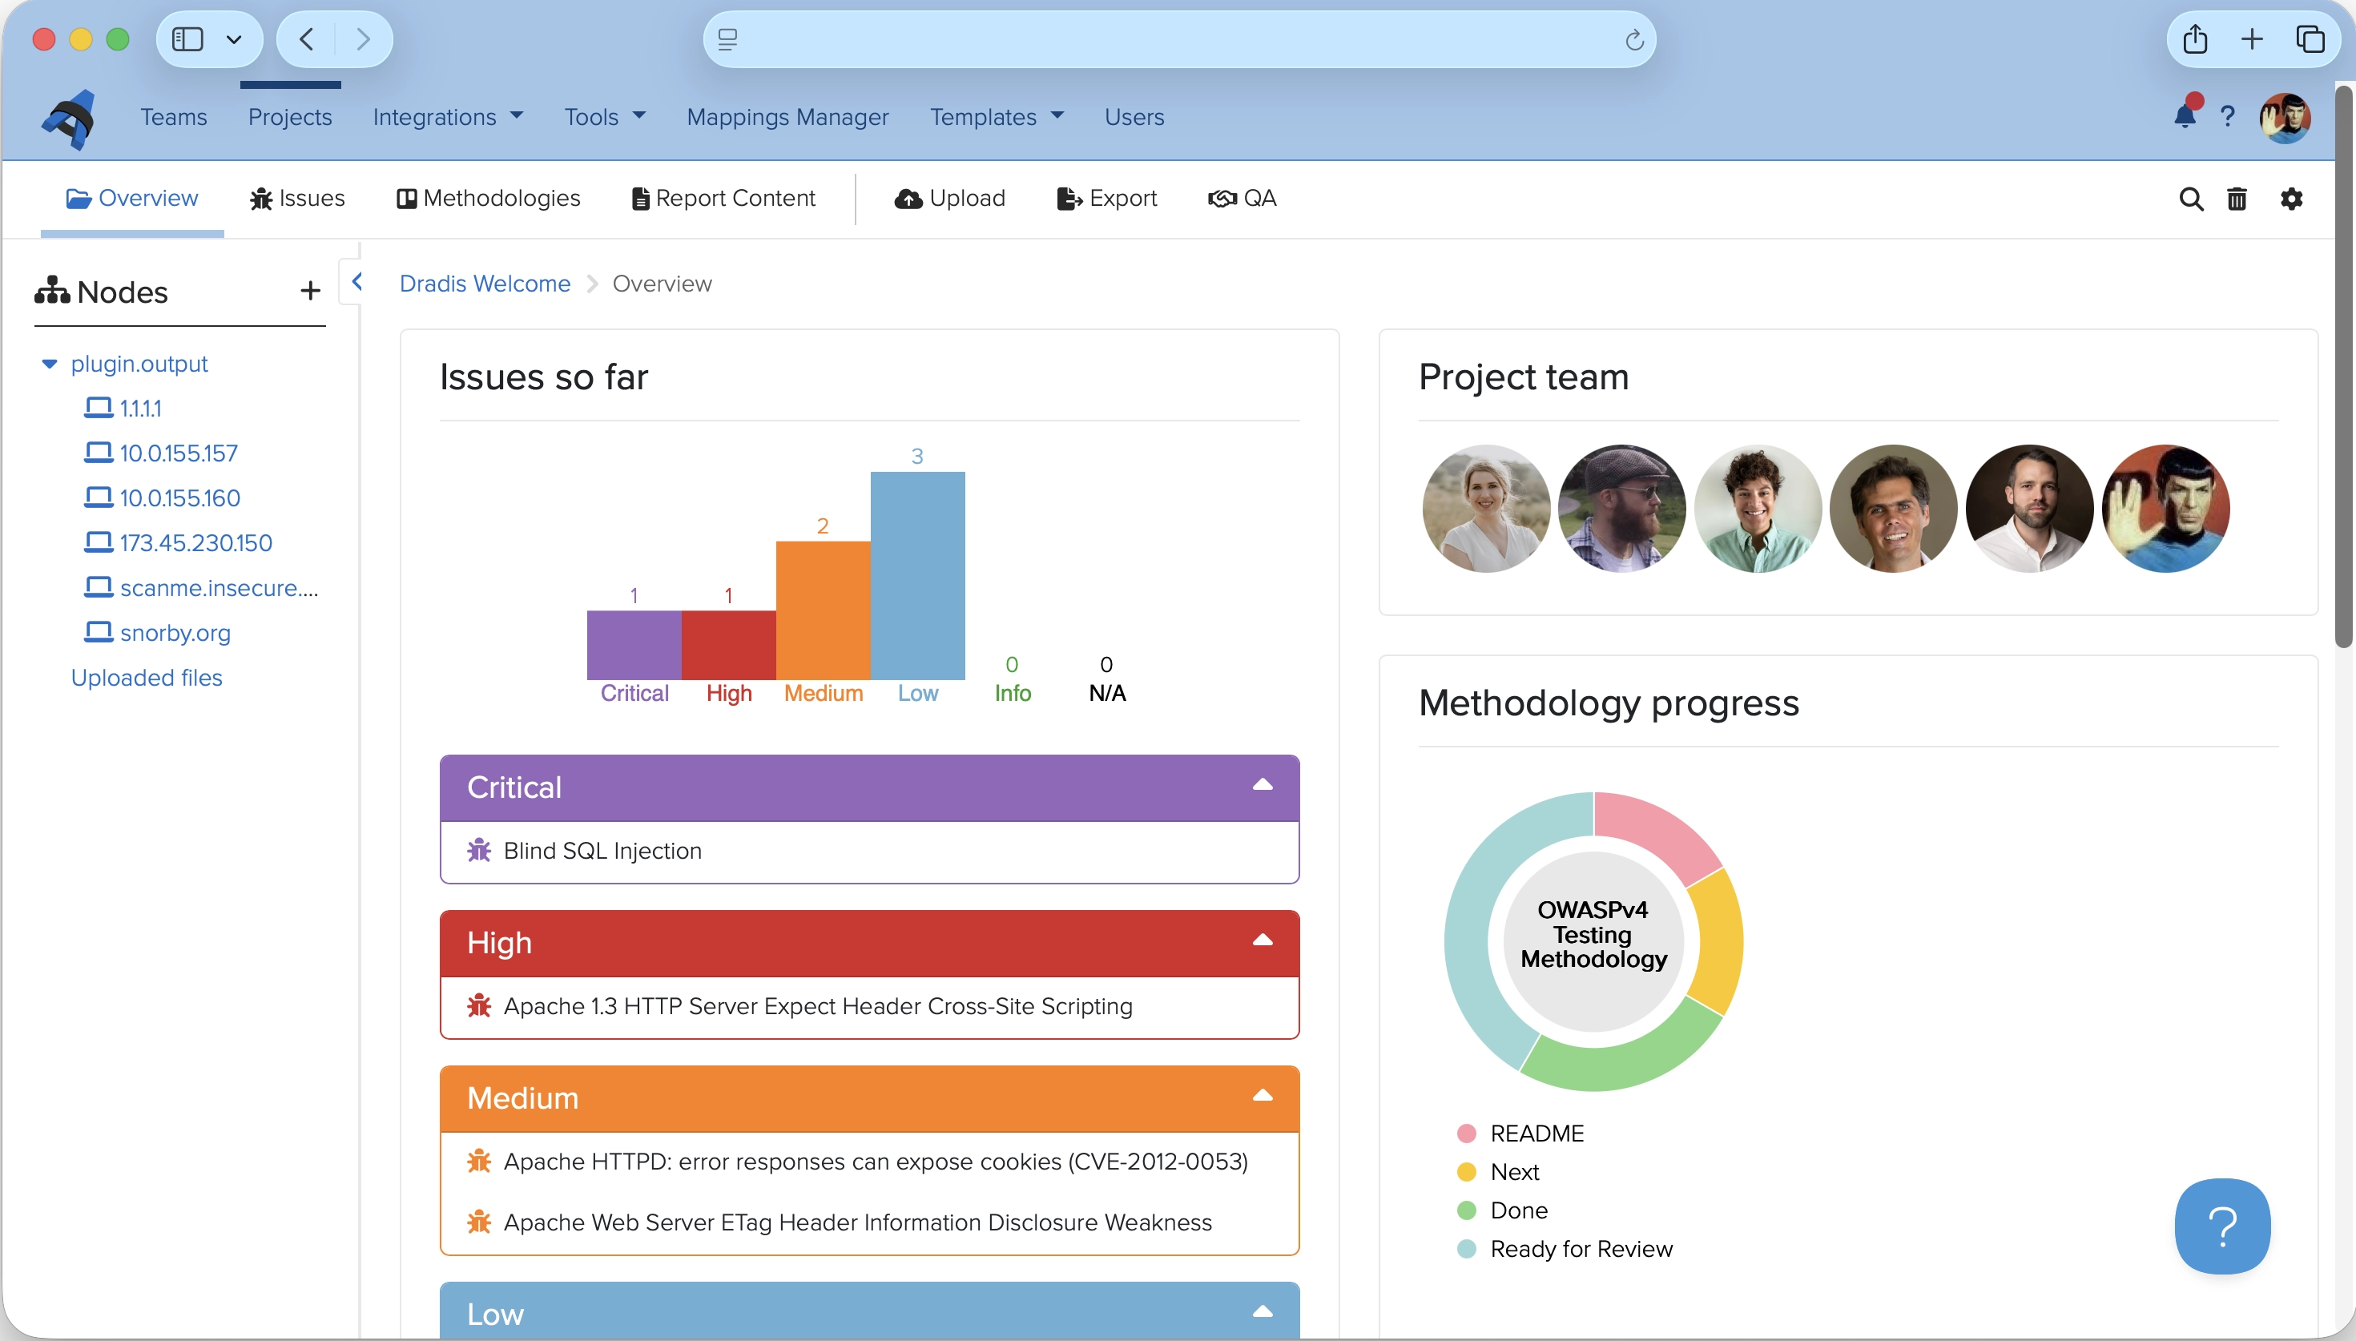Viewport: 2356px width, 1341px height.
Task: Click the browser address bar
Action: (1179, 39)
